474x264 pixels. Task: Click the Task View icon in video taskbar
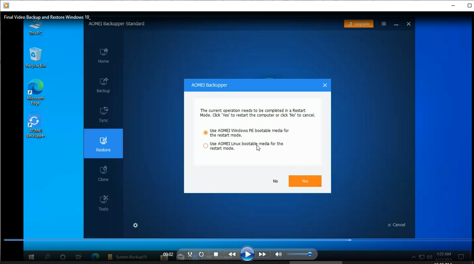point(78,257)
